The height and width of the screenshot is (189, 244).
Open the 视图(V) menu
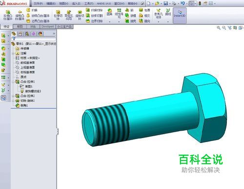pos(63,3)
